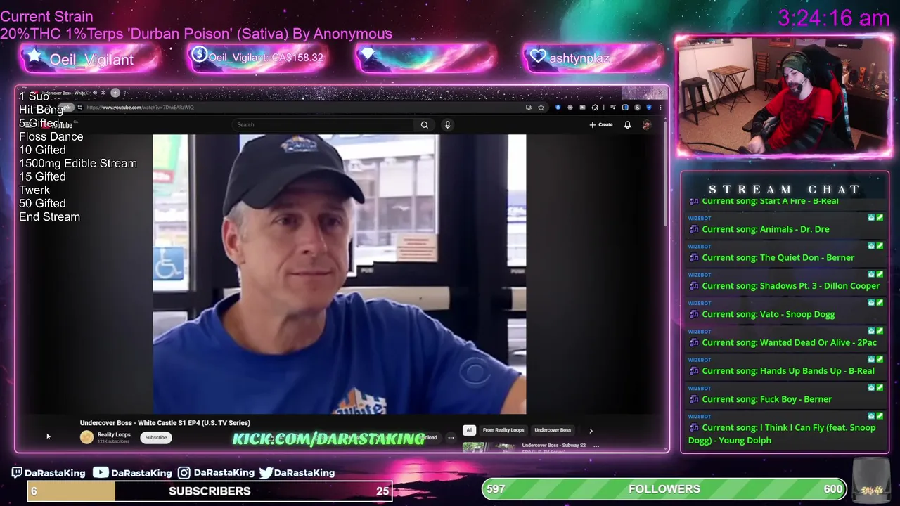900x506 pixels.
Task: Click the streamer webcam feed
Action: coord(784,95)
